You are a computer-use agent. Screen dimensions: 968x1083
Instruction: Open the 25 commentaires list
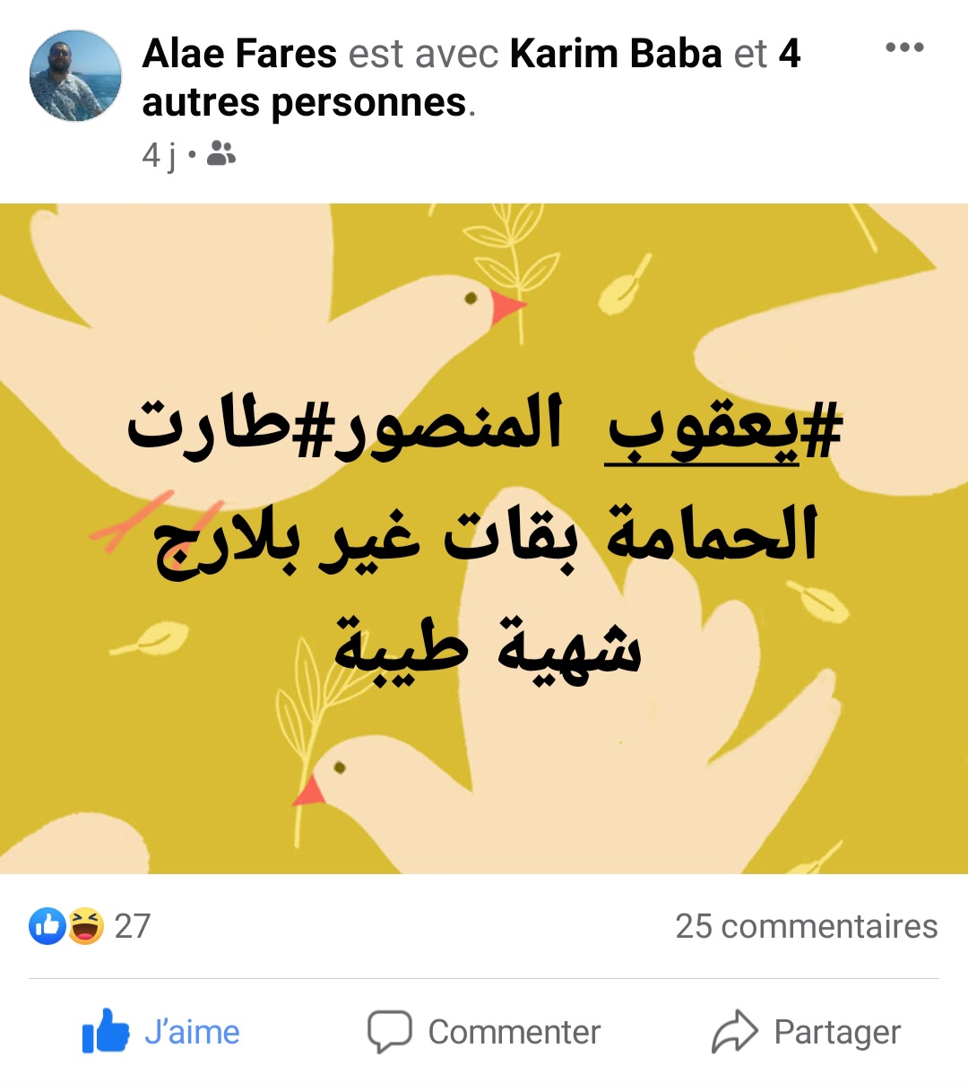coord(806,926)
